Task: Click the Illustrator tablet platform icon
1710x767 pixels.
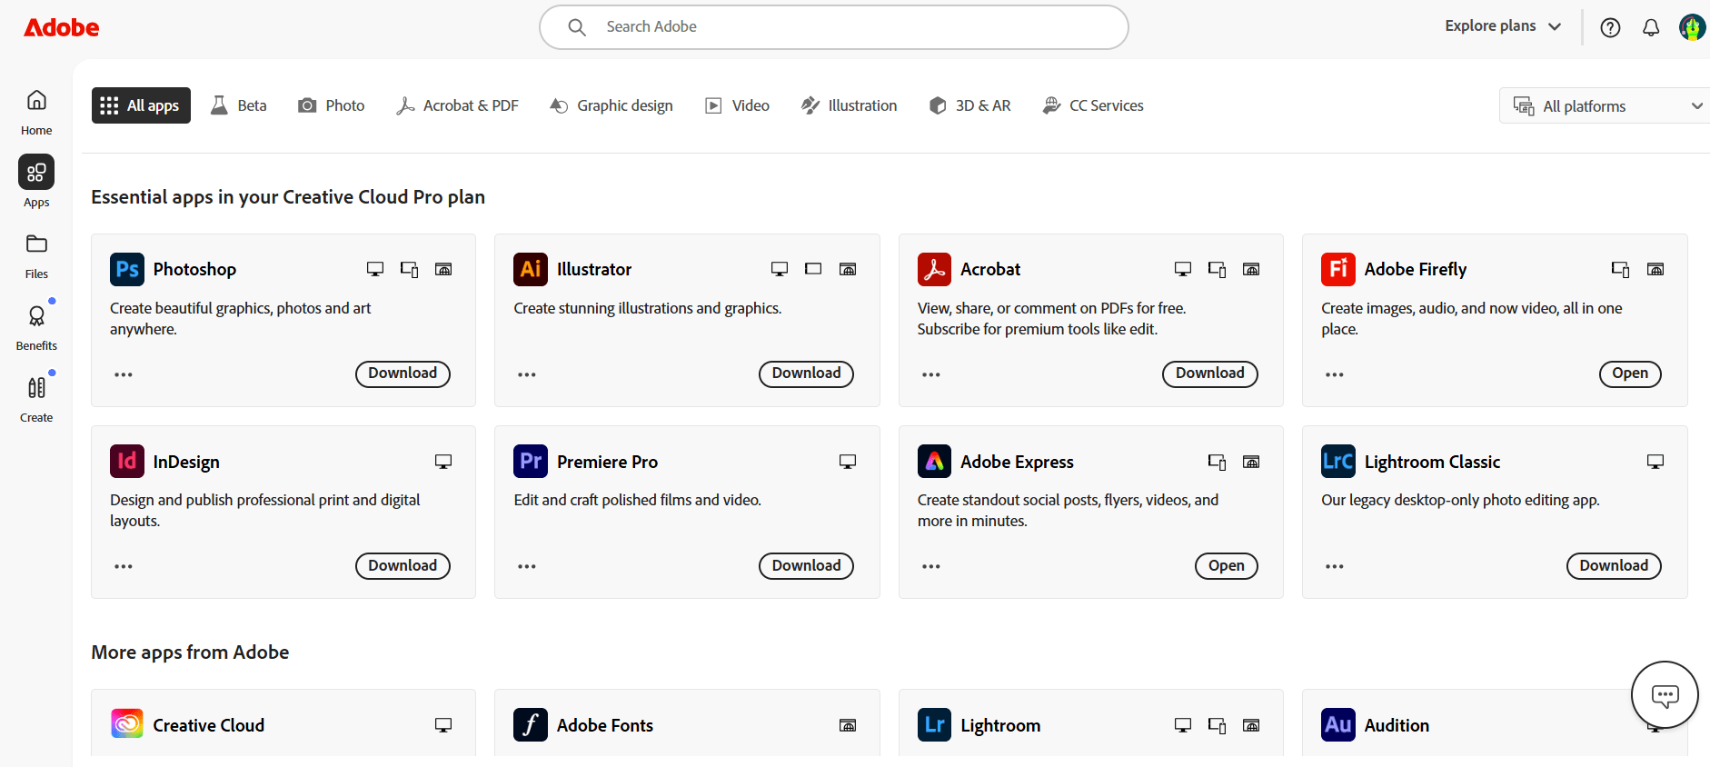Action: click(813, 269)
